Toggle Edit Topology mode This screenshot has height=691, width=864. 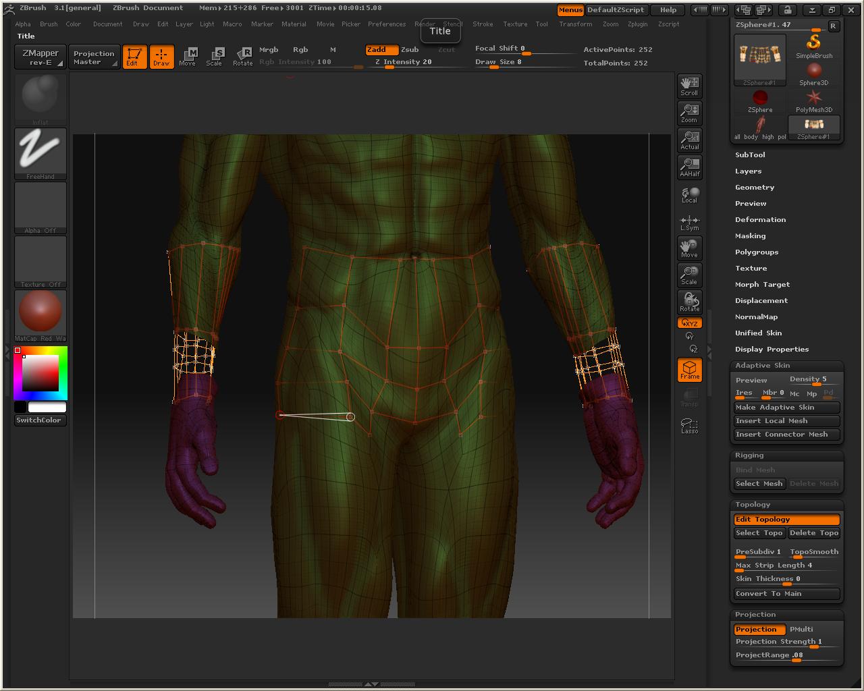click(x=786, y=520)
